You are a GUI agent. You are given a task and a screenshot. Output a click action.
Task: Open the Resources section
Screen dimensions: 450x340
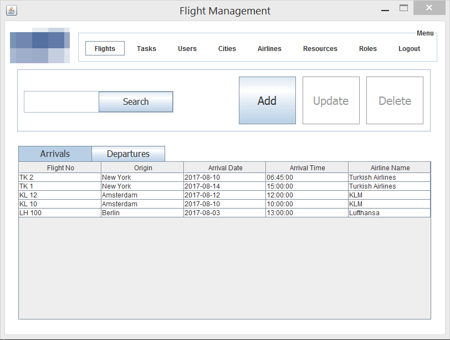click(x=320, y=48)
